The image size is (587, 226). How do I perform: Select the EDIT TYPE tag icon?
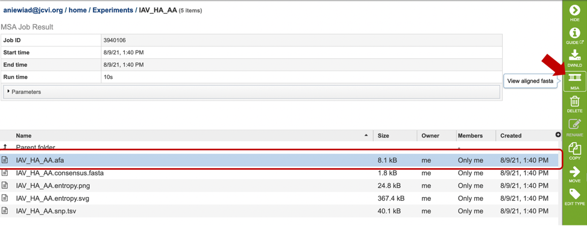574,194
